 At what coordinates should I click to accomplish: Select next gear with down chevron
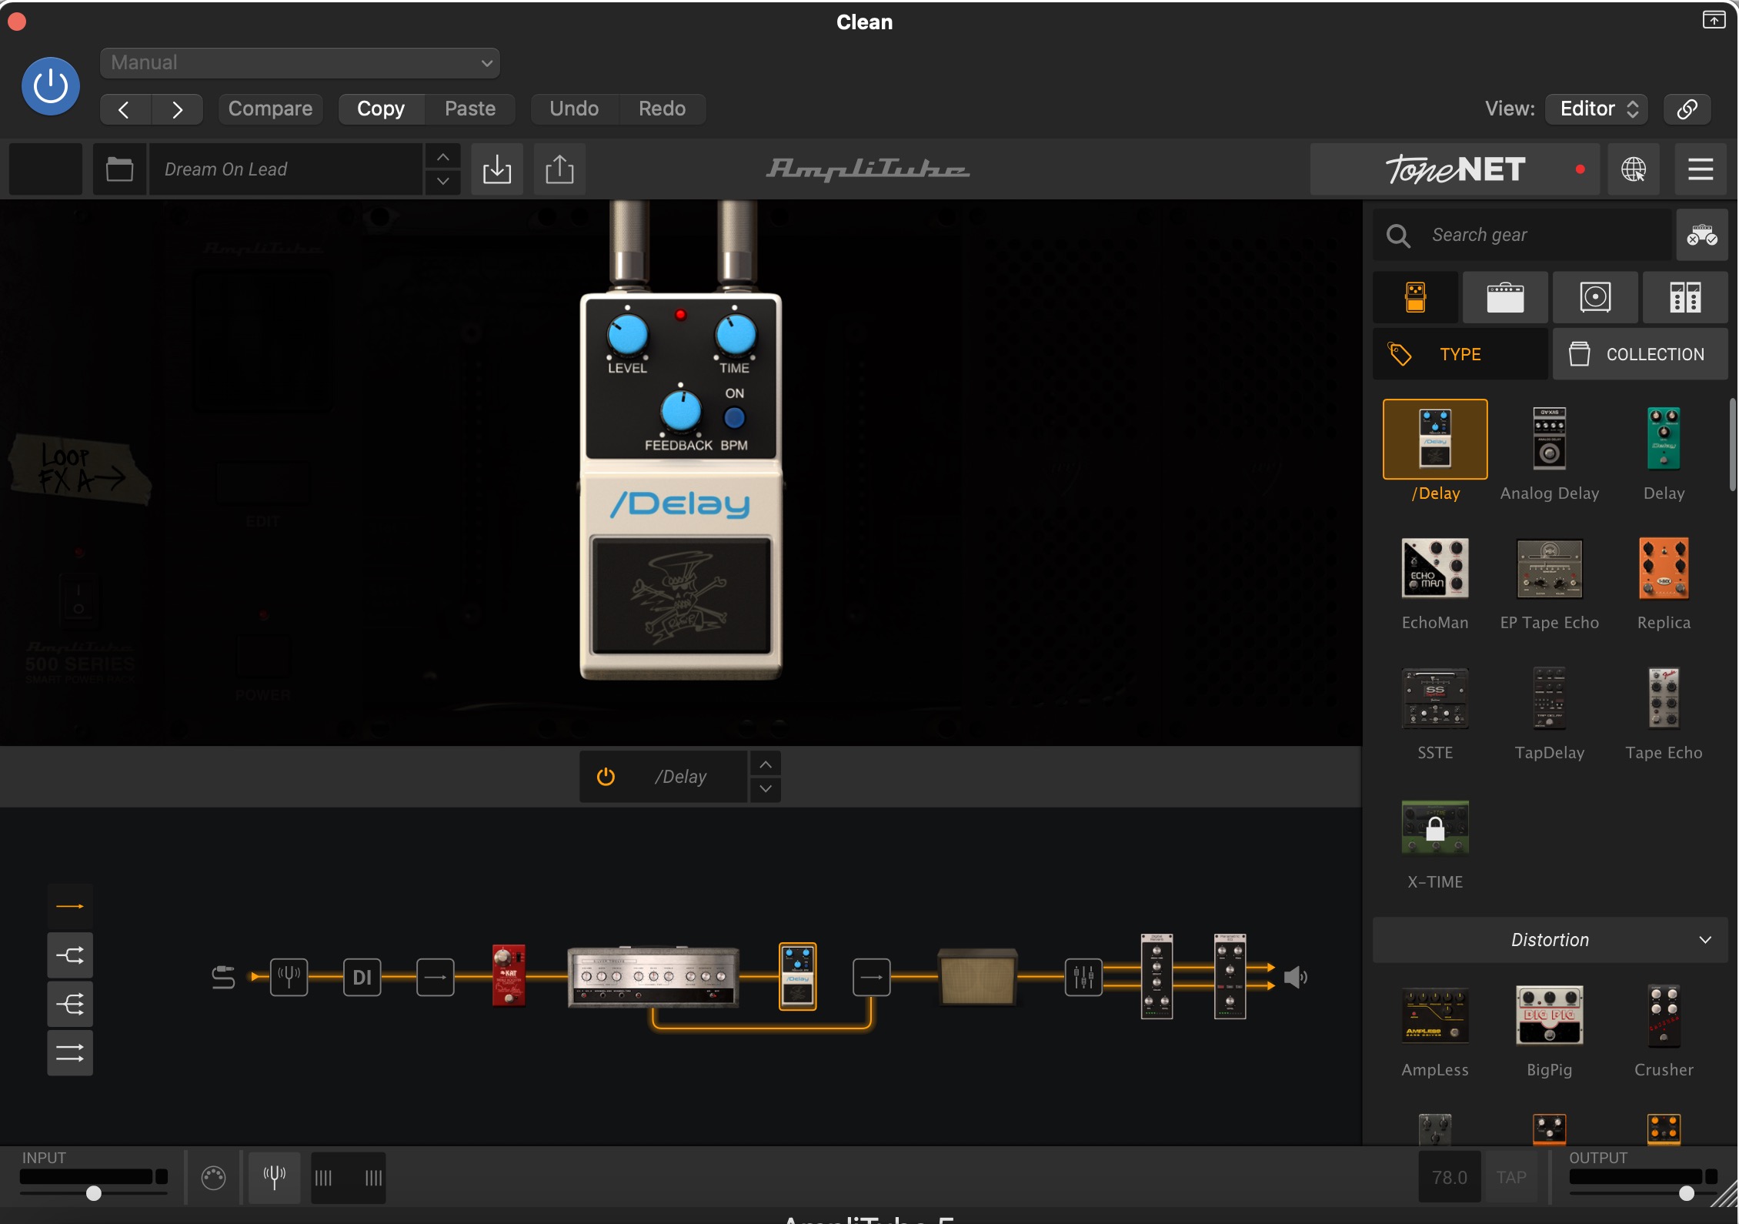pos(766,789)
